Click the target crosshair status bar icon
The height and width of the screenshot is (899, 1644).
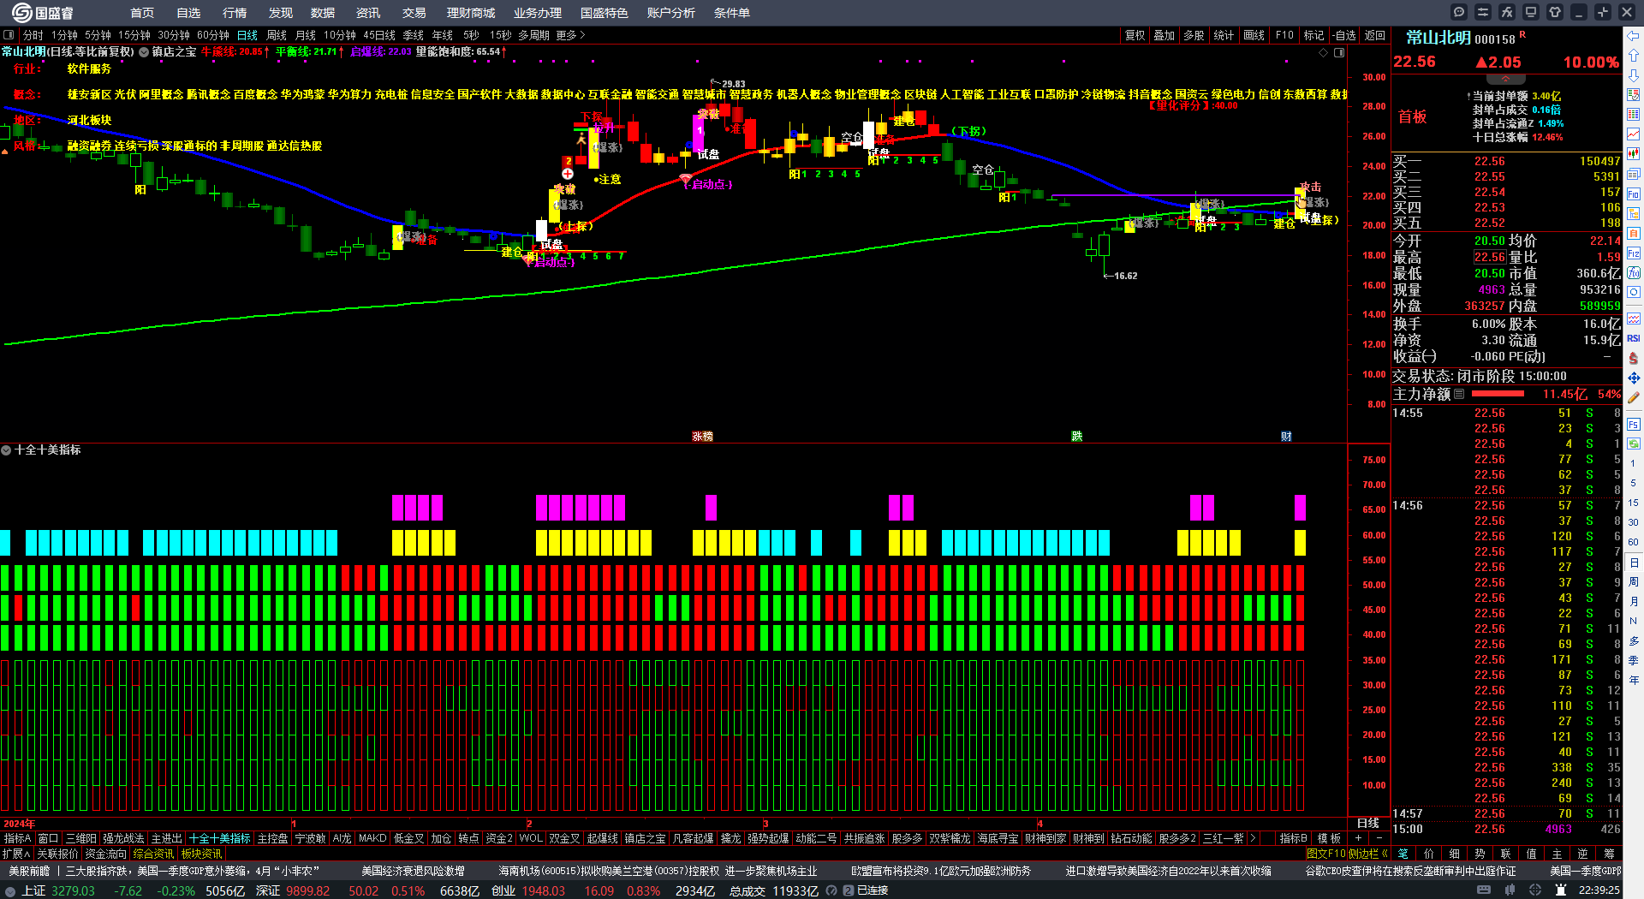tap(1535, 890)
